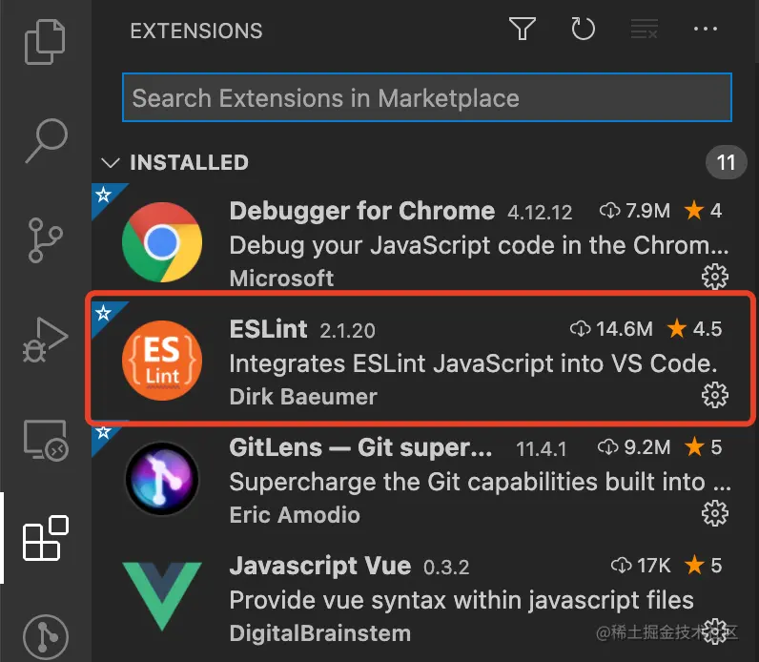Screen dimensions: 759x662
Task: Open GitLens manage gear menu
Action: [x=715, y=513]
